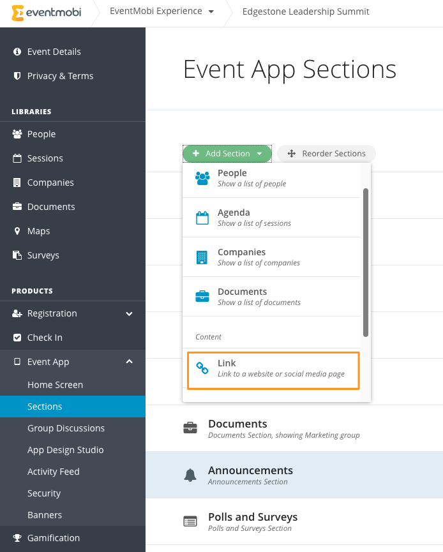The height and width of the screenshot is (552, 443).
Task: Select Agenda from Add Section menu
Action: 271,218
